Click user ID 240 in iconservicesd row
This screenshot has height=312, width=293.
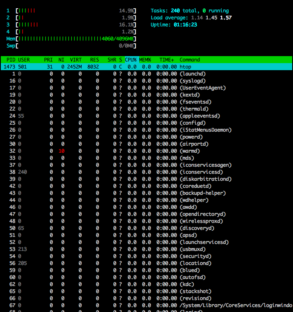click(x=22, y=172)
